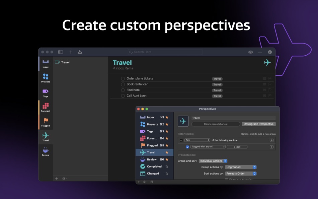Open the Inspector info icon
The width and height of the screenshot is (318, 199).
(270, 52)
